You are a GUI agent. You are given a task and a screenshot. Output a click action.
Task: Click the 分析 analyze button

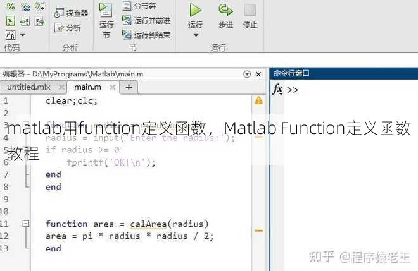click(x=67, y=28)
